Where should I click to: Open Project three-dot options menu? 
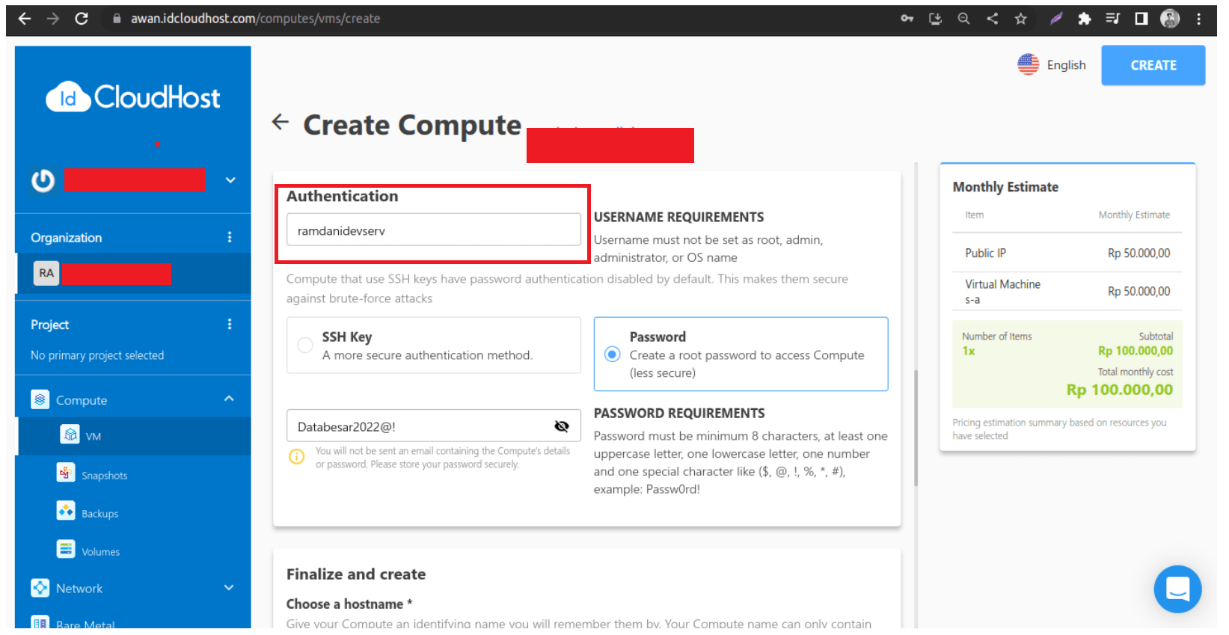[230, 324]
